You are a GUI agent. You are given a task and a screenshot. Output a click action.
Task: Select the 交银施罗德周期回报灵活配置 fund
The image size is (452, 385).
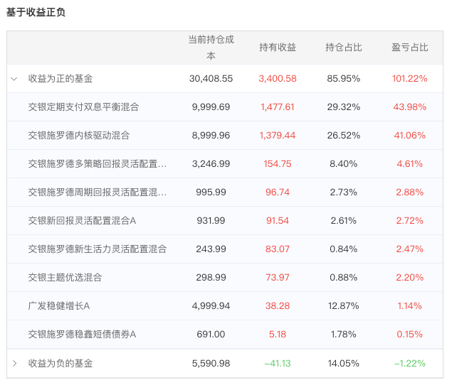[x=97, y=192]
